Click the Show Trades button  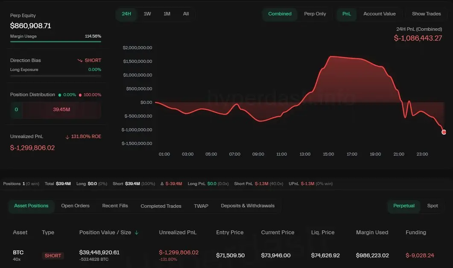pos(426,14)
